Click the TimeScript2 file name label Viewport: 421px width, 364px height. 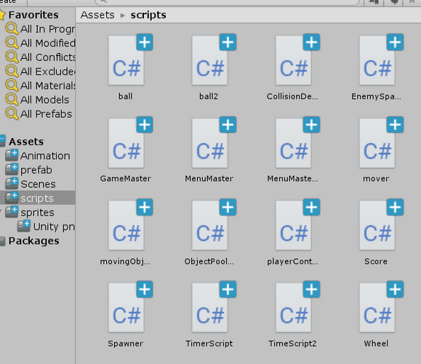click(x=292, y=344)
